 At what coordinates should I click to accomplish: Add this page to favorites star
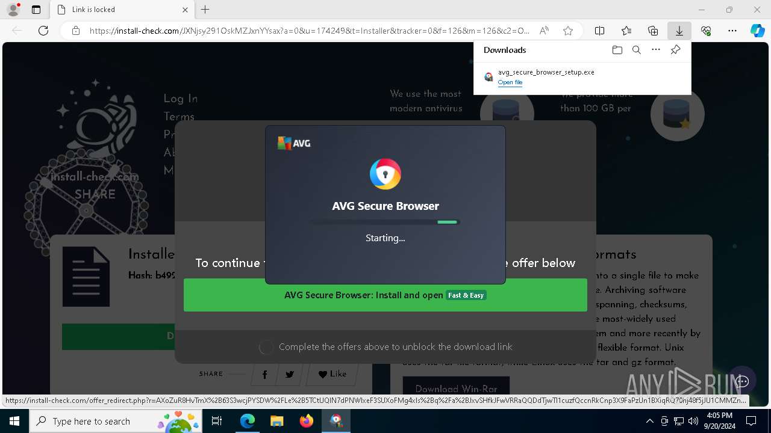[568, 31]
